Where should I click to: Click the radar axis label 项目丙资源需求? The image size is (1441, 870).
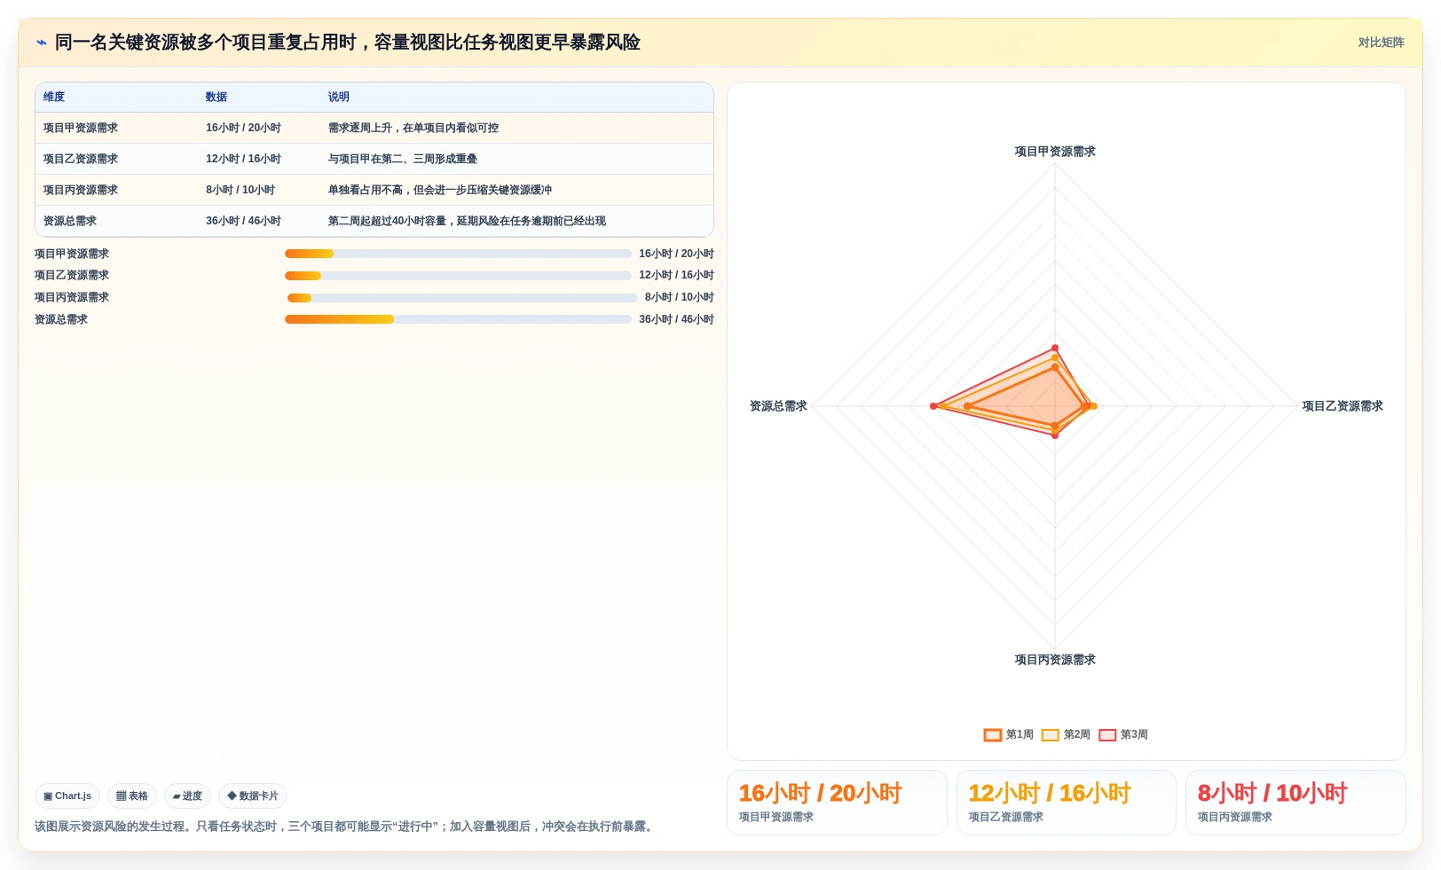point(1055,660)
